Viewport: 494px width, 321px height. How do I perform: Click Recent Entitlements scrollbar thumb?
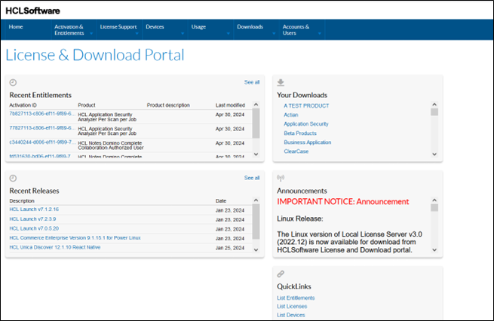tap(256, 123)
